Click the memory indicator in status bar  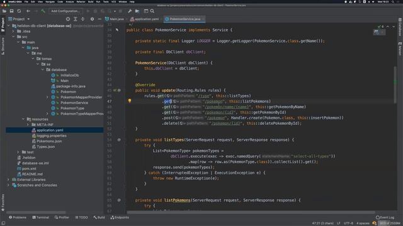point(390,223)
